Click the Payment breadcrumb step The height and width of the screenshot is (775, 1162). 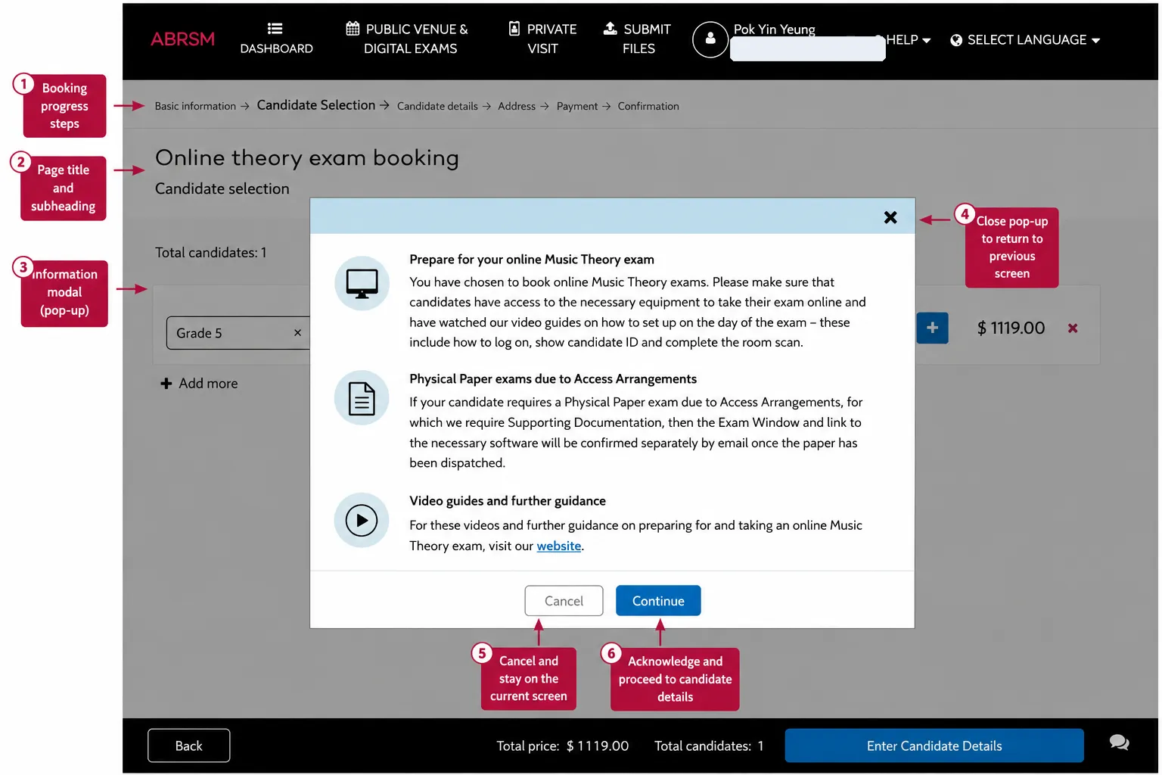577,107
